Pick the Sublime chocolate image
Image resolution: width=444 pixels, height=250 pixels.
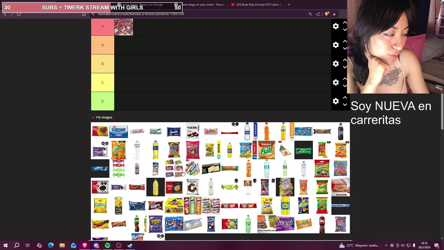pyautogui.click(x=119, y=132)
